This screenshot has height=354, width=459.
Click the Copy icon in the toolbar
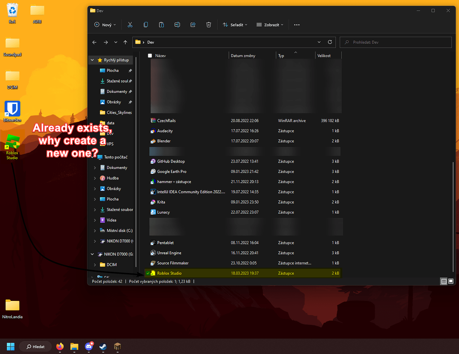[x=146, y=24]
